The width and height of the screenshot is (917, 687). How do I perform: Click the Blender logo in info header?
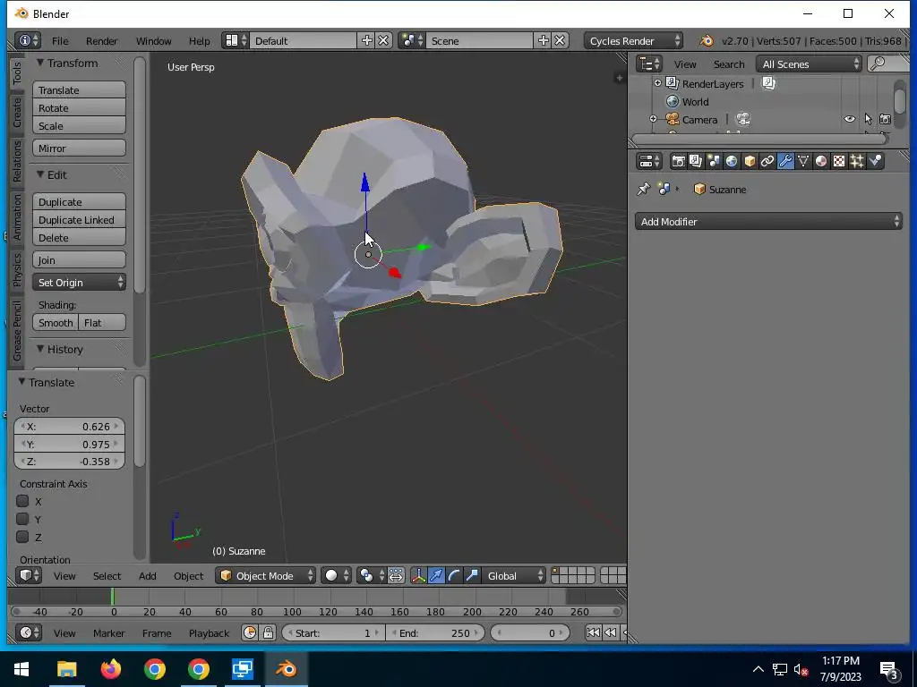click(x=707, y=41)
